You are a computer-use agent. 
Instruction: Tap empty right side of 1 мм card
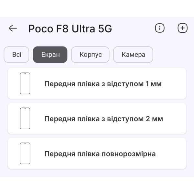pos(175,84)
